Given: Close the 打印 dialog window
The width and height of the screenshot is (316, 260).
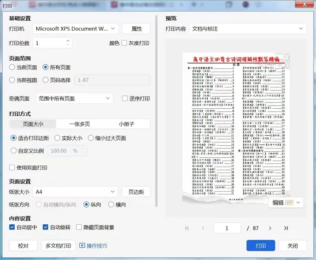Looking at the screenshot, I should pyautogui.click(x=304, y=4).
